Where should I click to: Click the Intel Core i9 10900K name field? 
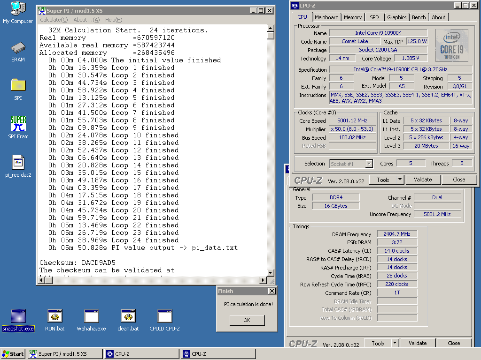[378, 33]
